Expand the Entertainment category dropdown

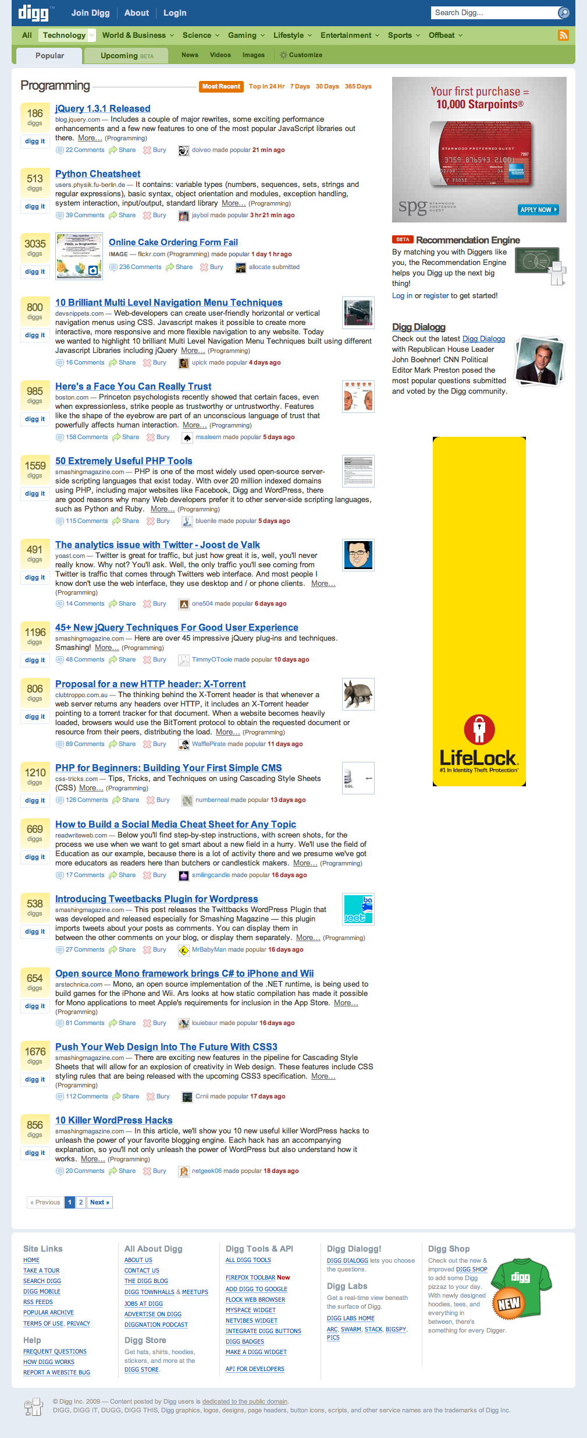(377, 36)
